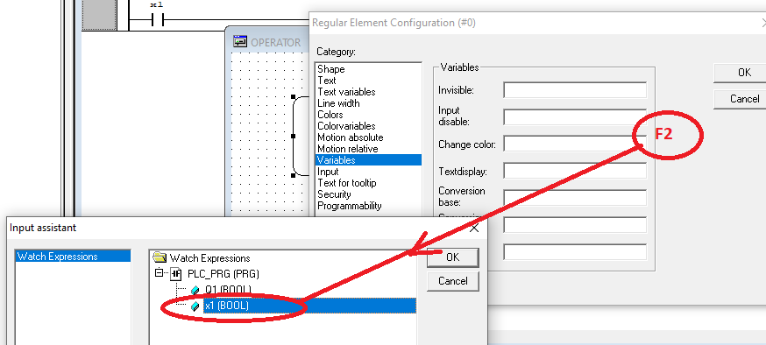Collapse the PLC_PRG tree node
The height and width of the screenshot is (345, 766).
click(159, 273)
